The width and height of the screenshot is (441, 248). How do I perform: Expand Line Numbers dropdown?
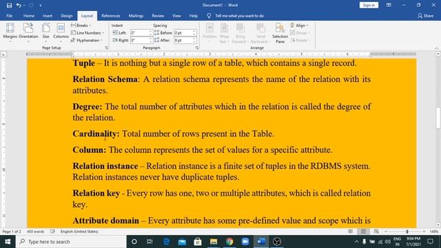click(x=88, y=33)
